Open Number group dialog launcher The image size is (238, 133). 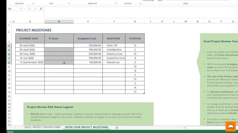140,3
